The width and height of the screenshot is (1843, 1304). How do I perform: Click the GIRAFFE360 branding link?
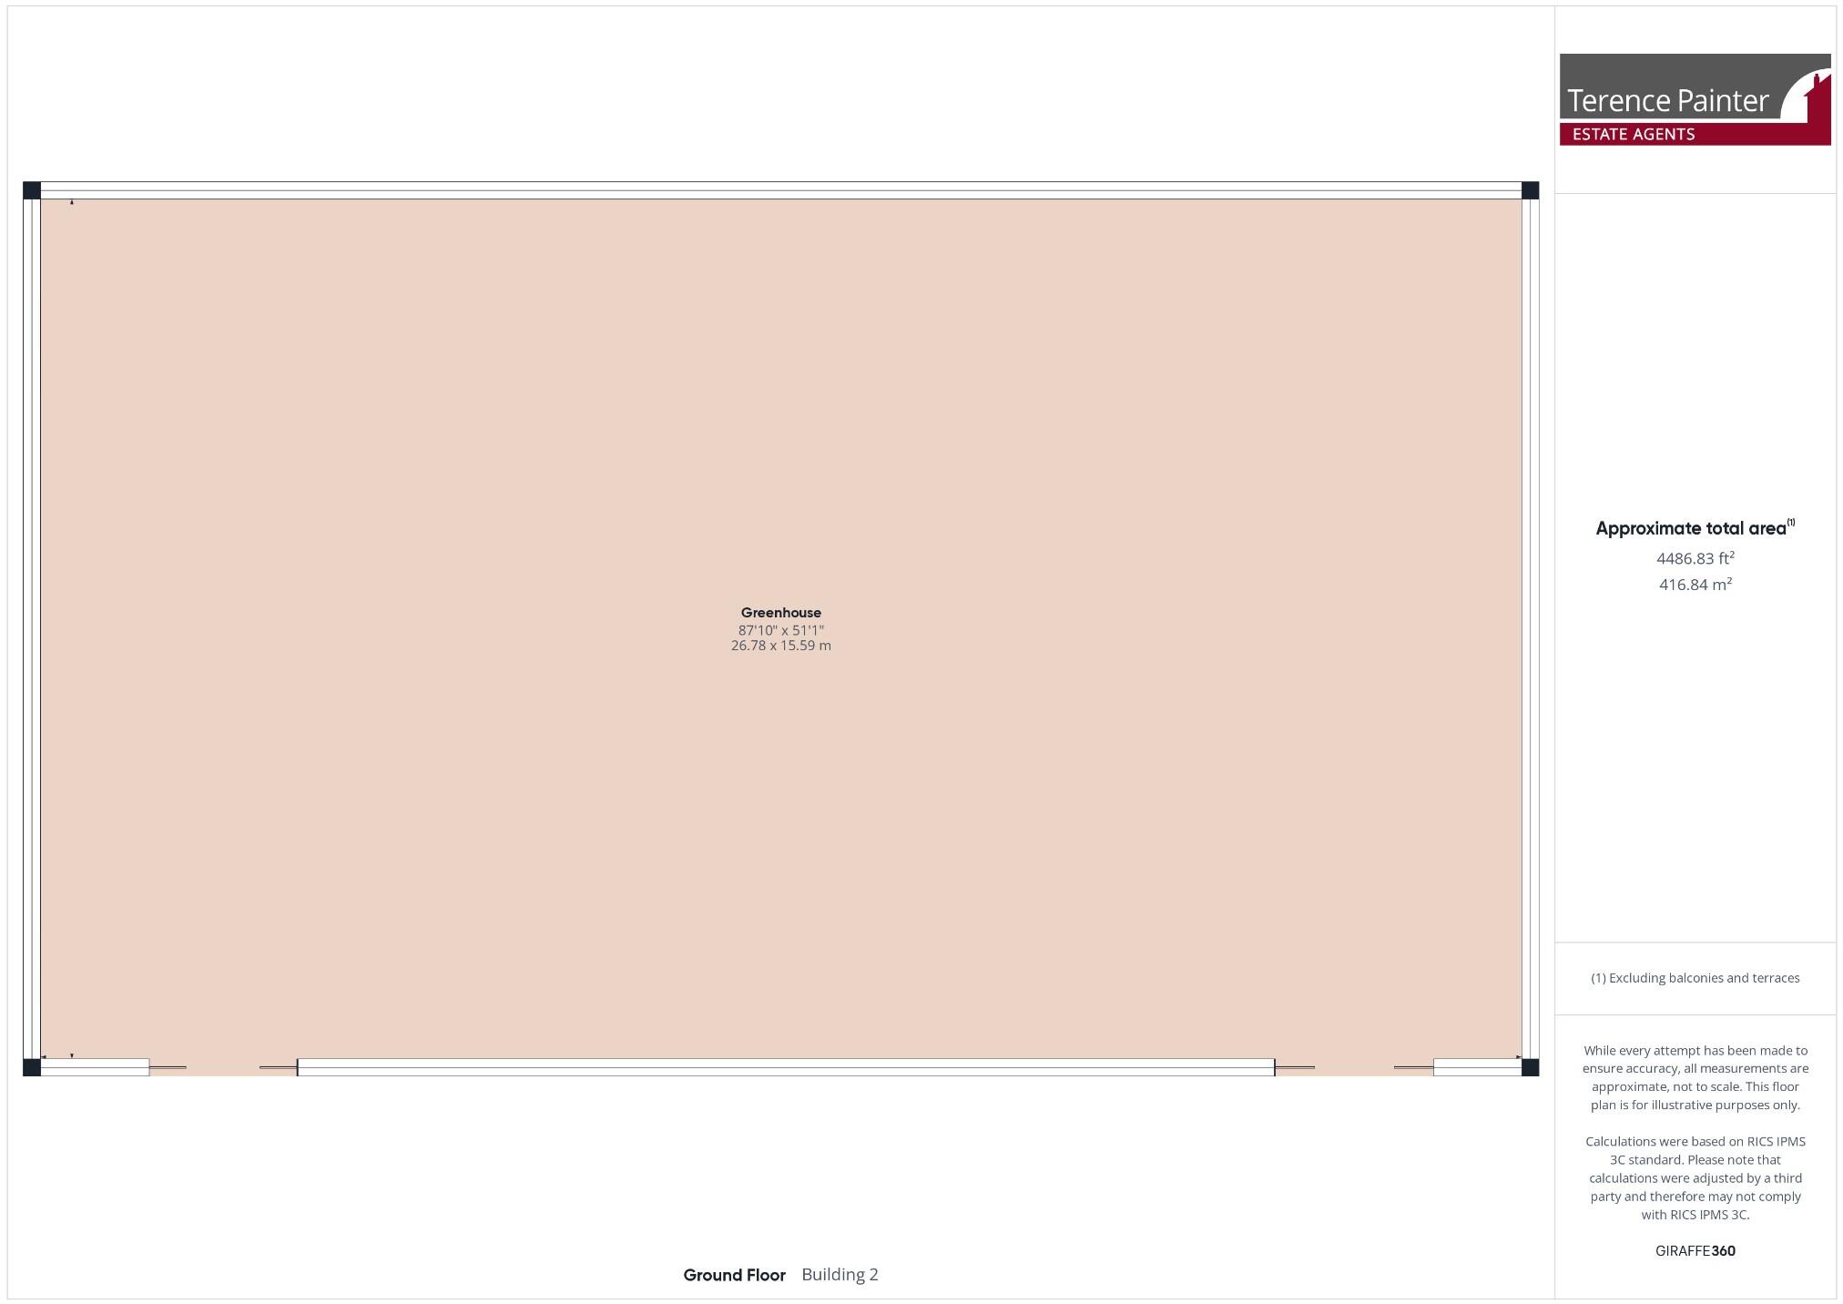(1695, 1251)
